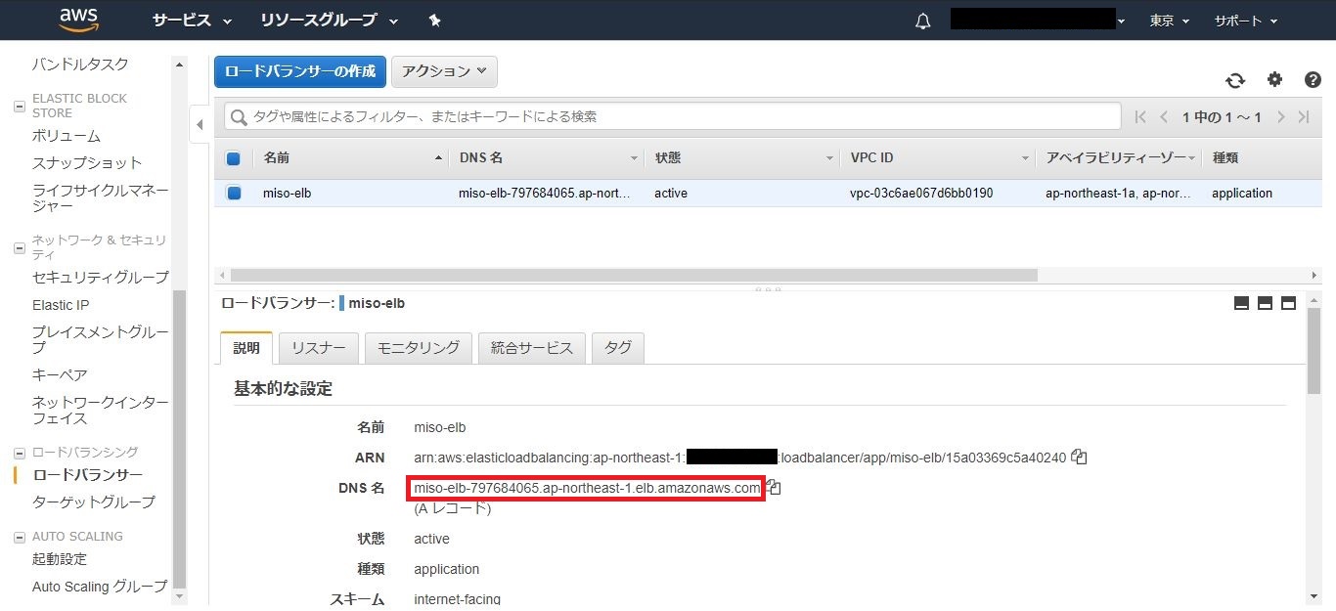Collapse the Elastic Block Store section

(20, 107)
